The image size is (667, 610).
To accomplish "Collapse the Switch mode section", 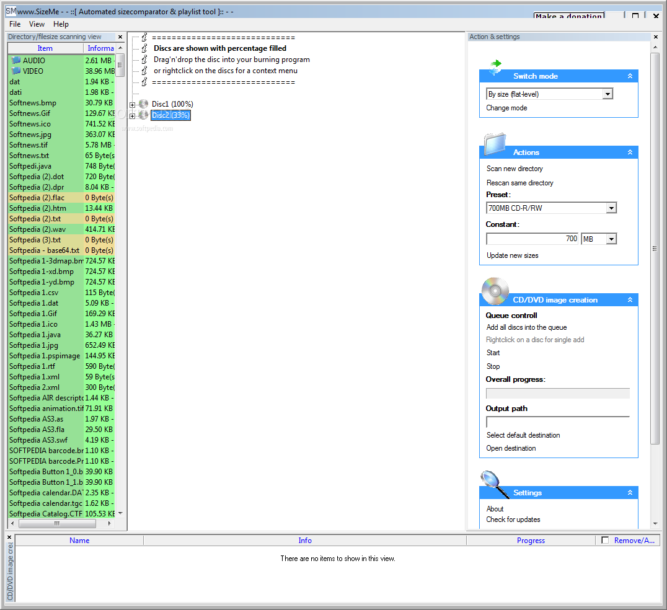I will (x=630, y=76).
